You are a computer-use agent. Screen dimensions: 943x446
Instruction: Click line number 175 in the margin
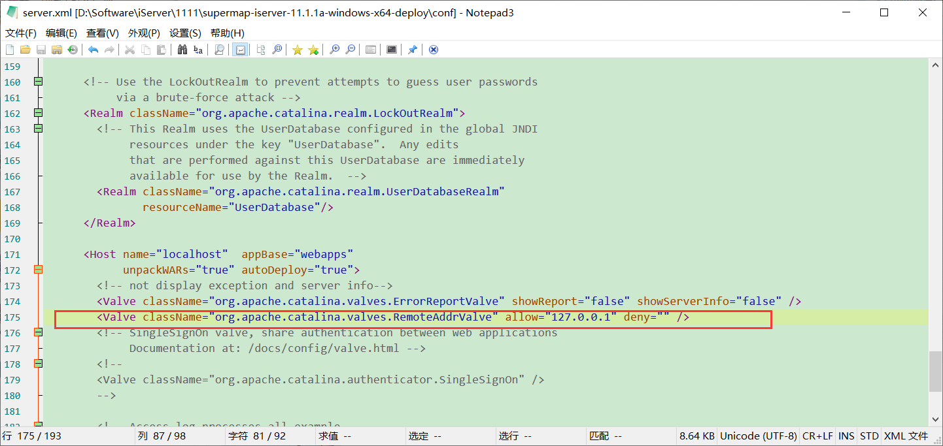click(12, 317)
